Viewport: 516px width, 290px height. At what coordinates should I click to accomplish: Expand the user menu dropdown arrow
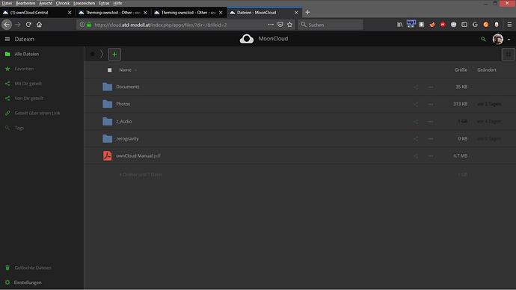point(509,40)
